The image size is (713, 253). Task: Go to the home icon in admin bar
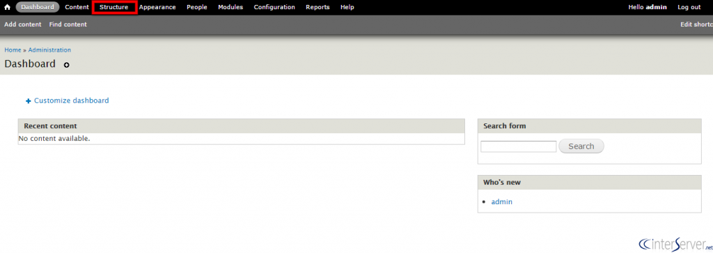click(x=7, y=7)
